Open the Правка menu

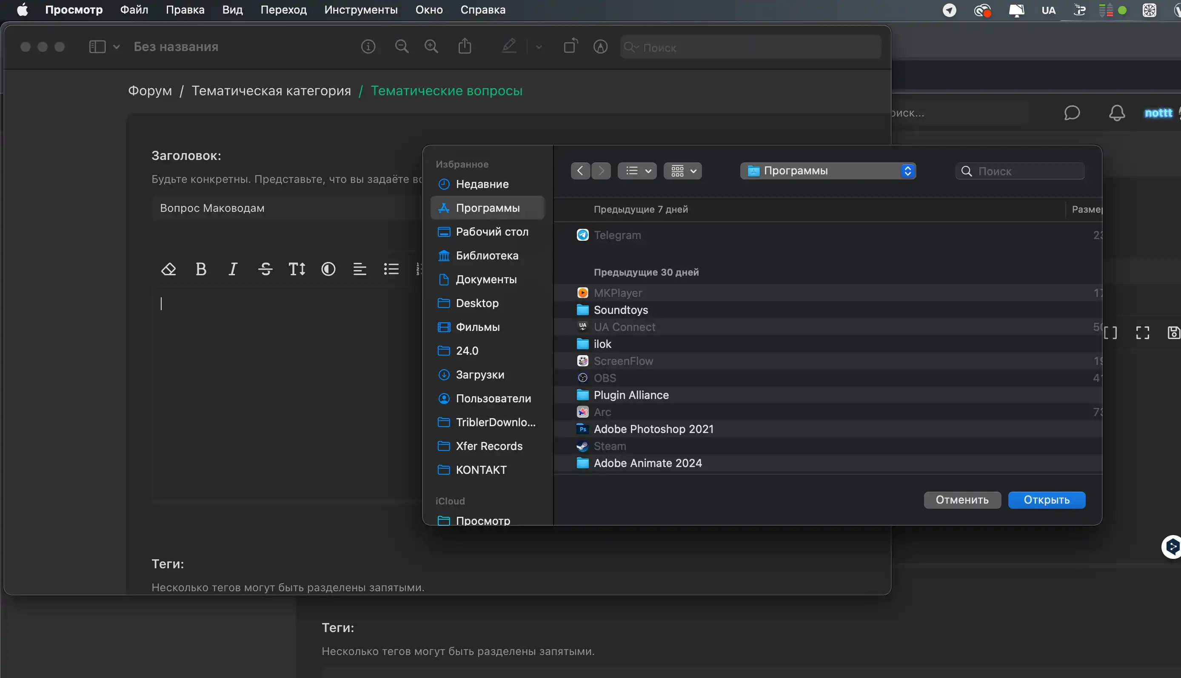click(185, 10)
